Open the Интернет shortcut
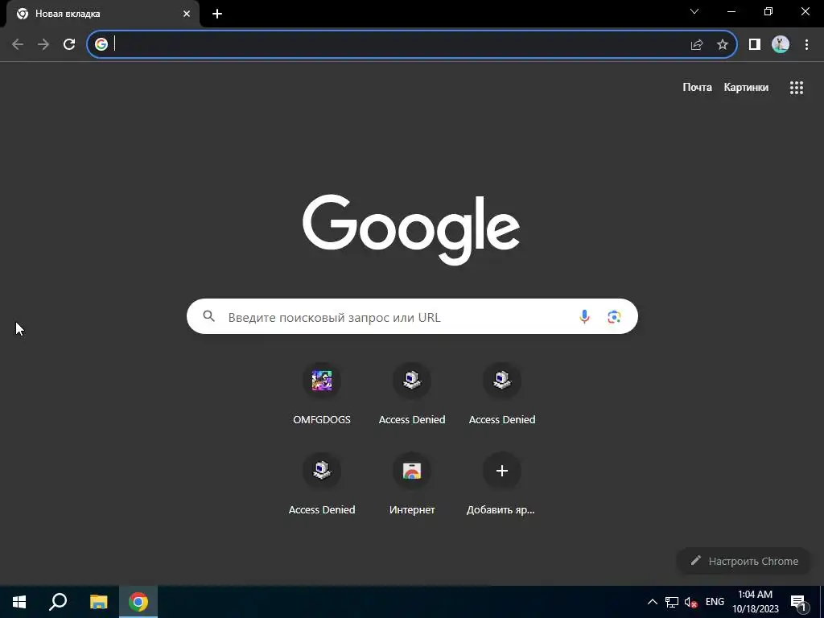824x618 pixels. click(x=412, y=483)
